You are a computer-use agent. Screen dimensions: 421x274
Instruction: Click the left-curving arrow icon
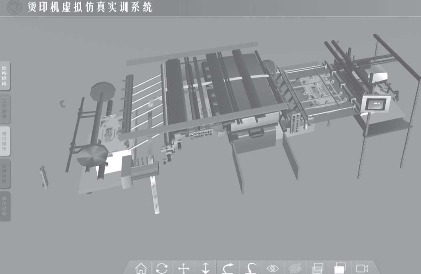tap(250, 268)
